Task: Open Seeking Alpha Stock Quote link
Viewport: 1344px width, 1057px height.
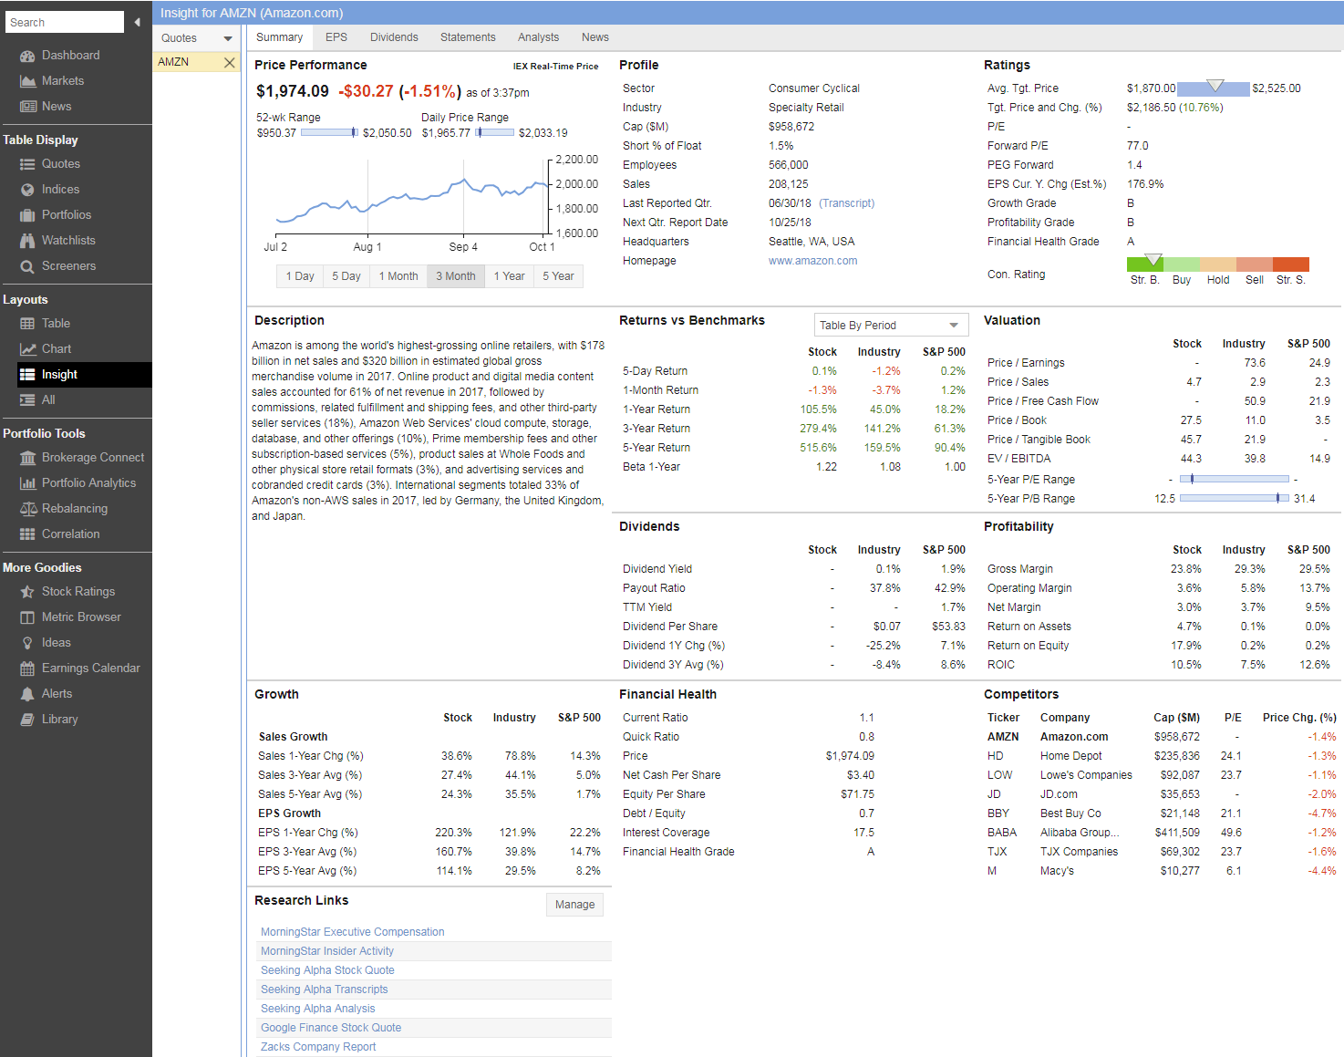Action: [327, 970]
